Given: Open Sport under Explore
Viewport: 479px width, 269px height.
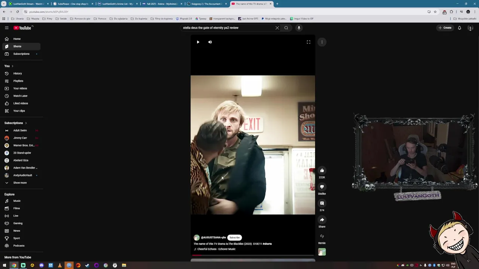Looking at the screenshot, I should [21, 238].
